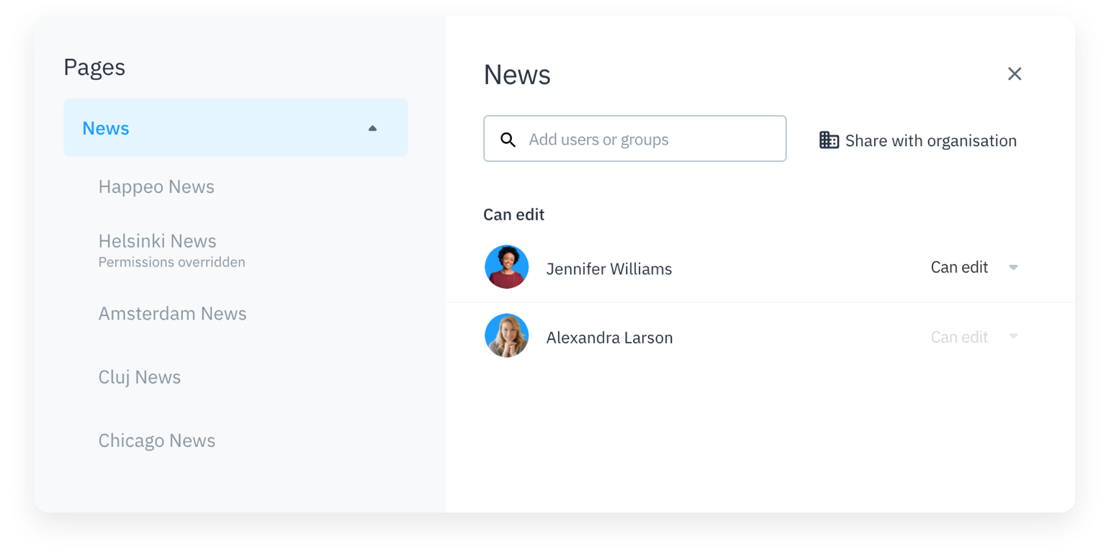Click Share with organisation text
Image resolution: width=1106 pixels, height=555 pixels.
(x=930, y=140)
